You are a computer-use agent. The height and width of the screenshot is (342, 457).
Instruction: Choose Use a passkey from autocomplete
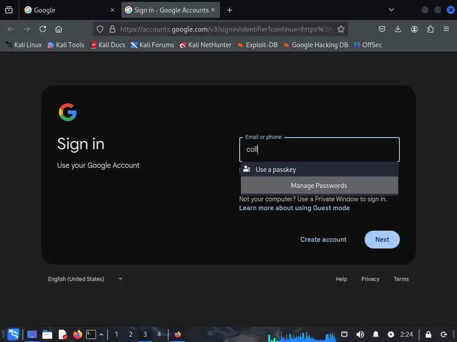click(320, 170)
